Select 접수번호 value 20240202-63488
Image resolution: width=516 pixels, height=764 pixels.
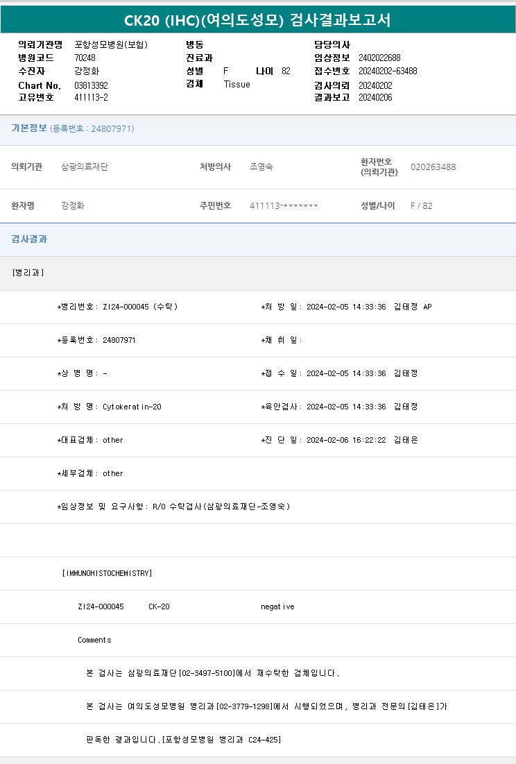[388, 71]
